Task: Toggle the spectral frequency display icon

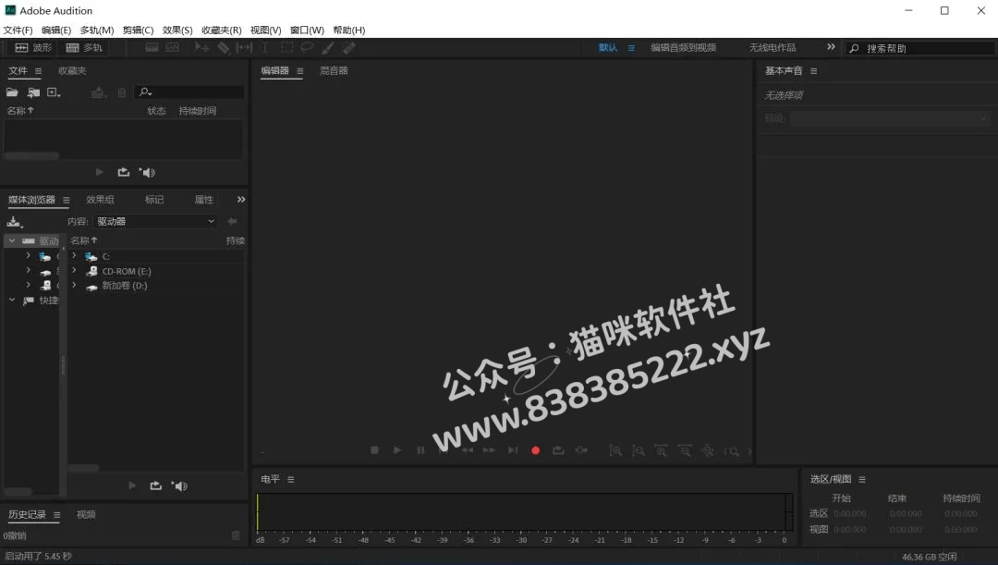Action: coord(152,48)
